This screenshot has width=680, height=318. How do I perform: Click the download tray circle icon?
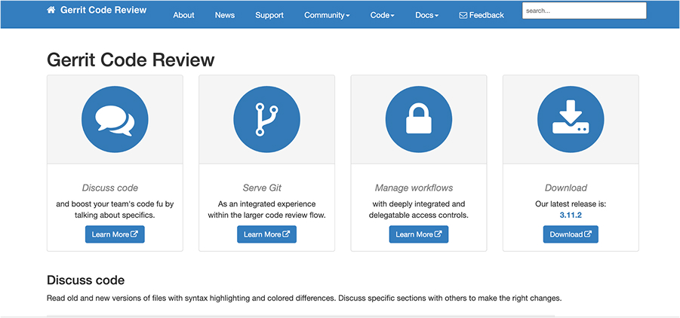point(571,119)
